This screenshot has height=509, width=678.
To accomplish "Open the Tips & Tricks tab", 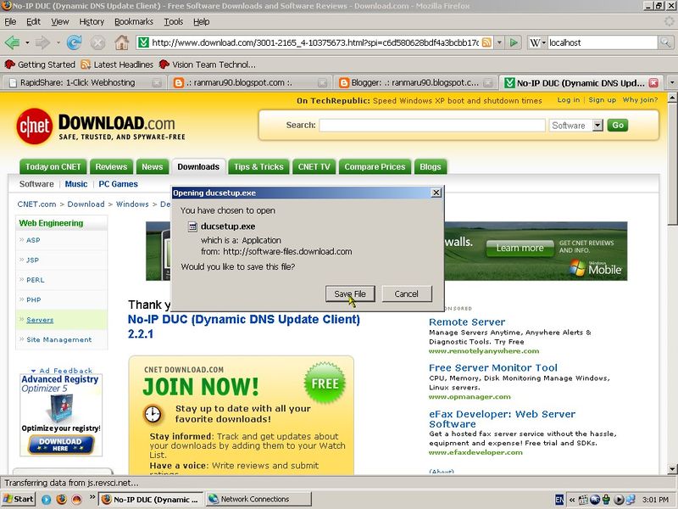I will (x=258, y=166).
